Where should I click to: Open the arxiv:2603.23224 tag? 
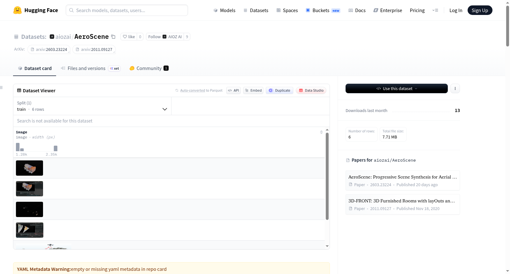(49, 49)
